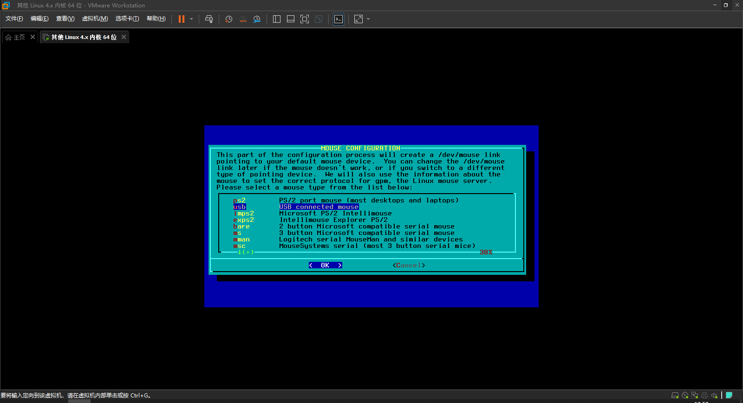Revert the virtual machine to previous snapshot

point(243,19)
